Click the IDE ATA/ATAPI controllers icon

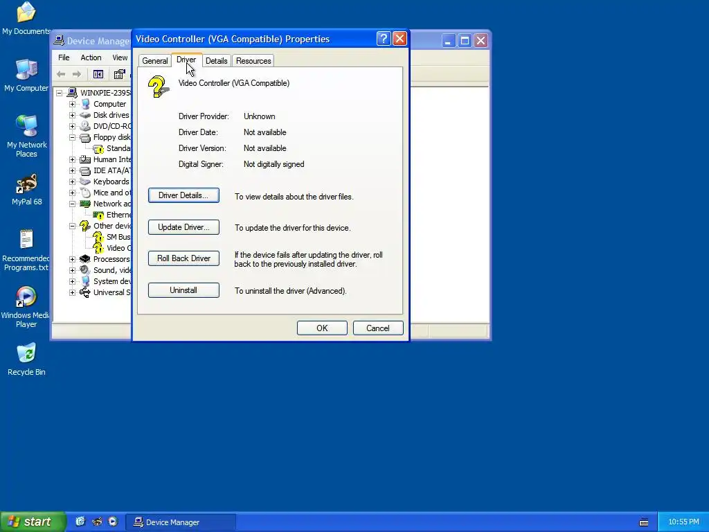tap(85, 170)
